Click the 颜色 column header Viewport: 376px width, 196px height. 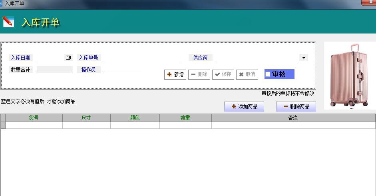tap(135, 118)
